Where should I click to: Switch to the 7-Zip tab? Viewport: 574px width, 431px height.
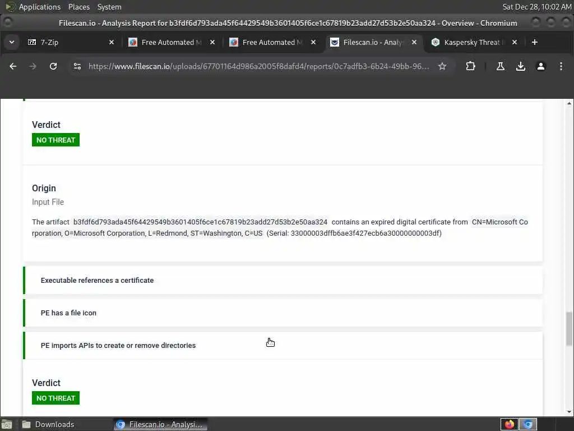tap(70, 42)
